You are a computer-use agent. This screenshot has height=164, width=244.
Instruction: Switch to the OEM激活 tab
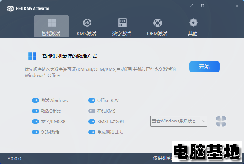(x=157, y=27)
